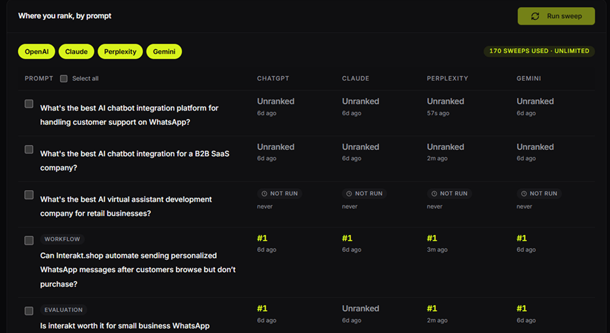The height and width of the screenshot is (333, 610).
Task: Click the EVALUATION tag badge
Action: (63, 310)
